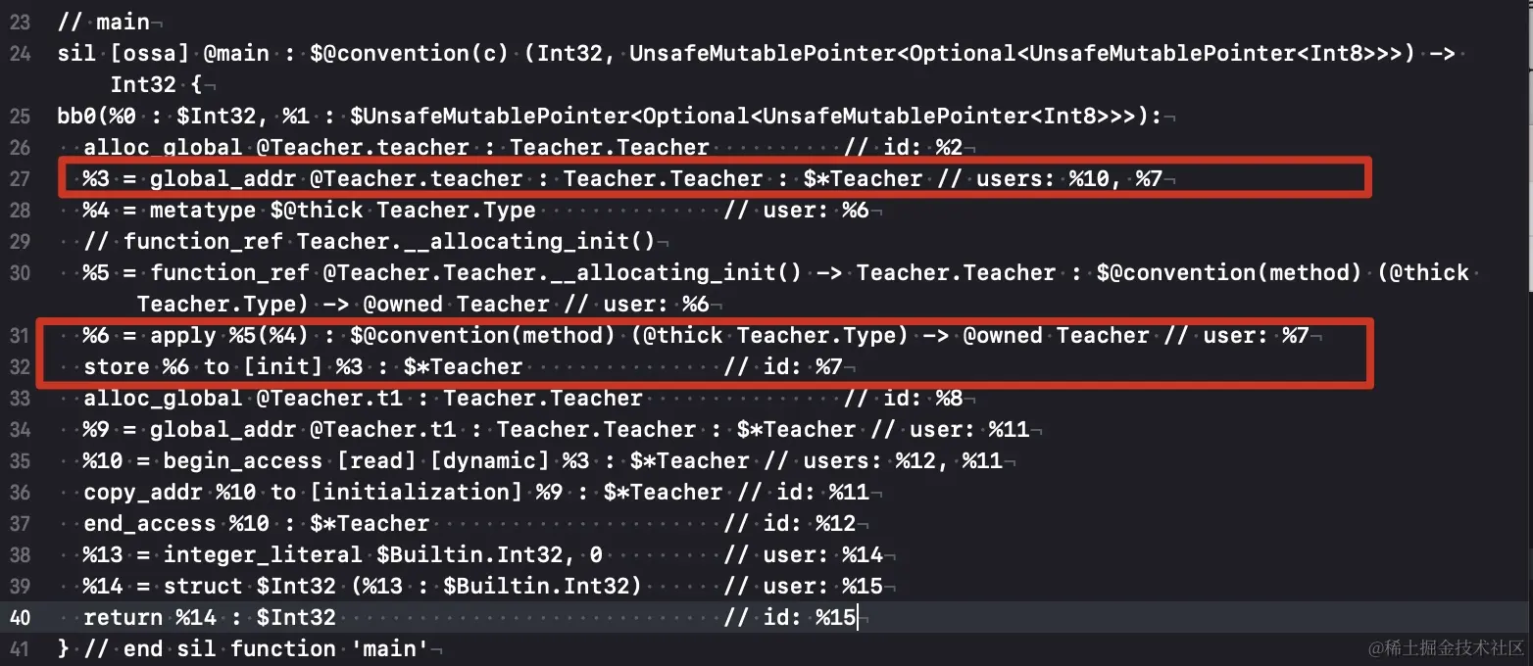The height and width of the screenshot is (666, 1533).
Task: Click line number 35 in the gutter
Action: pyautogui.click(x=21, y=461)
